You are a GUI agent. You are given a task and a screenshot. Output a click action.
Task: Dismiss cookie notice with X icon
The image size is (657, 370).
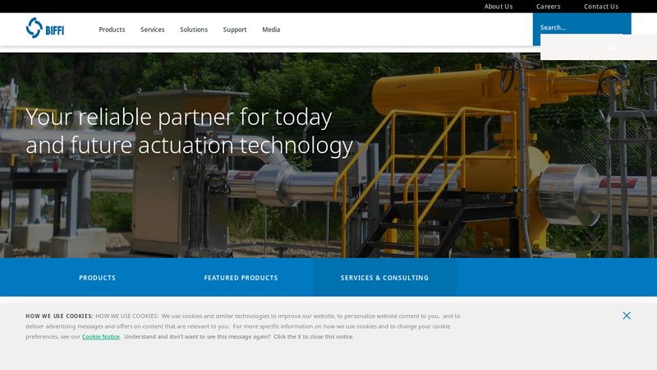tap(627, 316)
